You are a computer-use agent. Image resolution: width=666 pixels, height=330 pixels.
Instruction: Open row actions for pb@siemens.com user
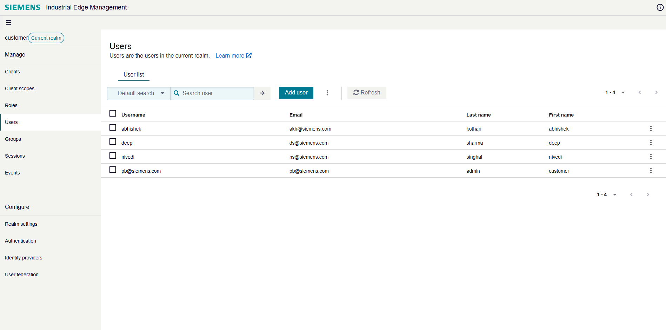pos(651,171)
